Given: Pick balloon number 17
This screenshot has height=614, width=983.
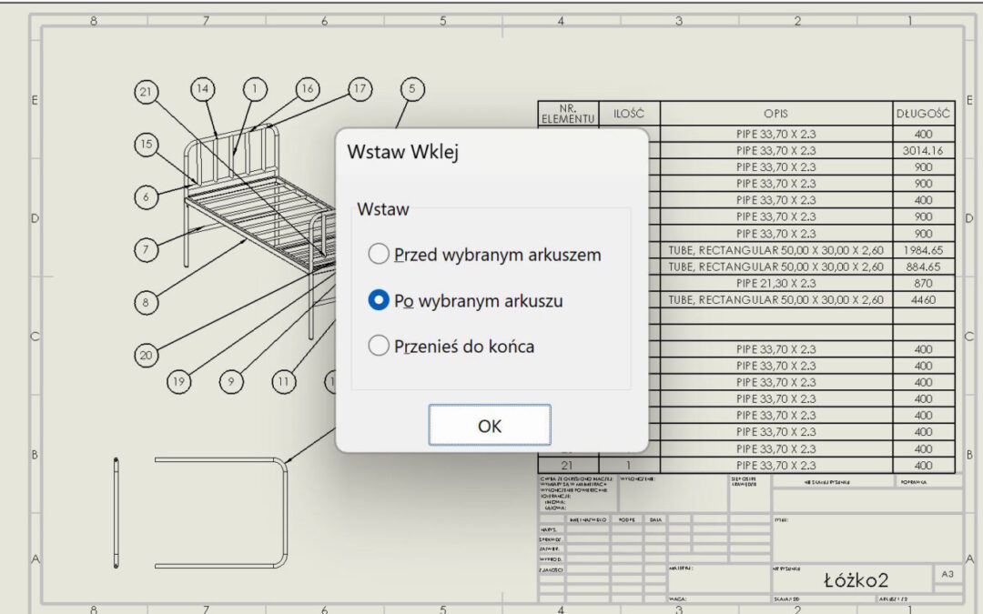Looking at the screenshot, I should 360,88.
